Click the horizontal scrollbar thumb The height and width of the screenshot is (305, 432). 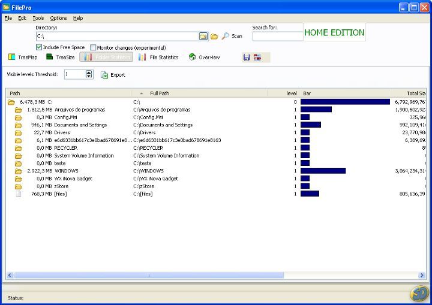click(149, 275)
